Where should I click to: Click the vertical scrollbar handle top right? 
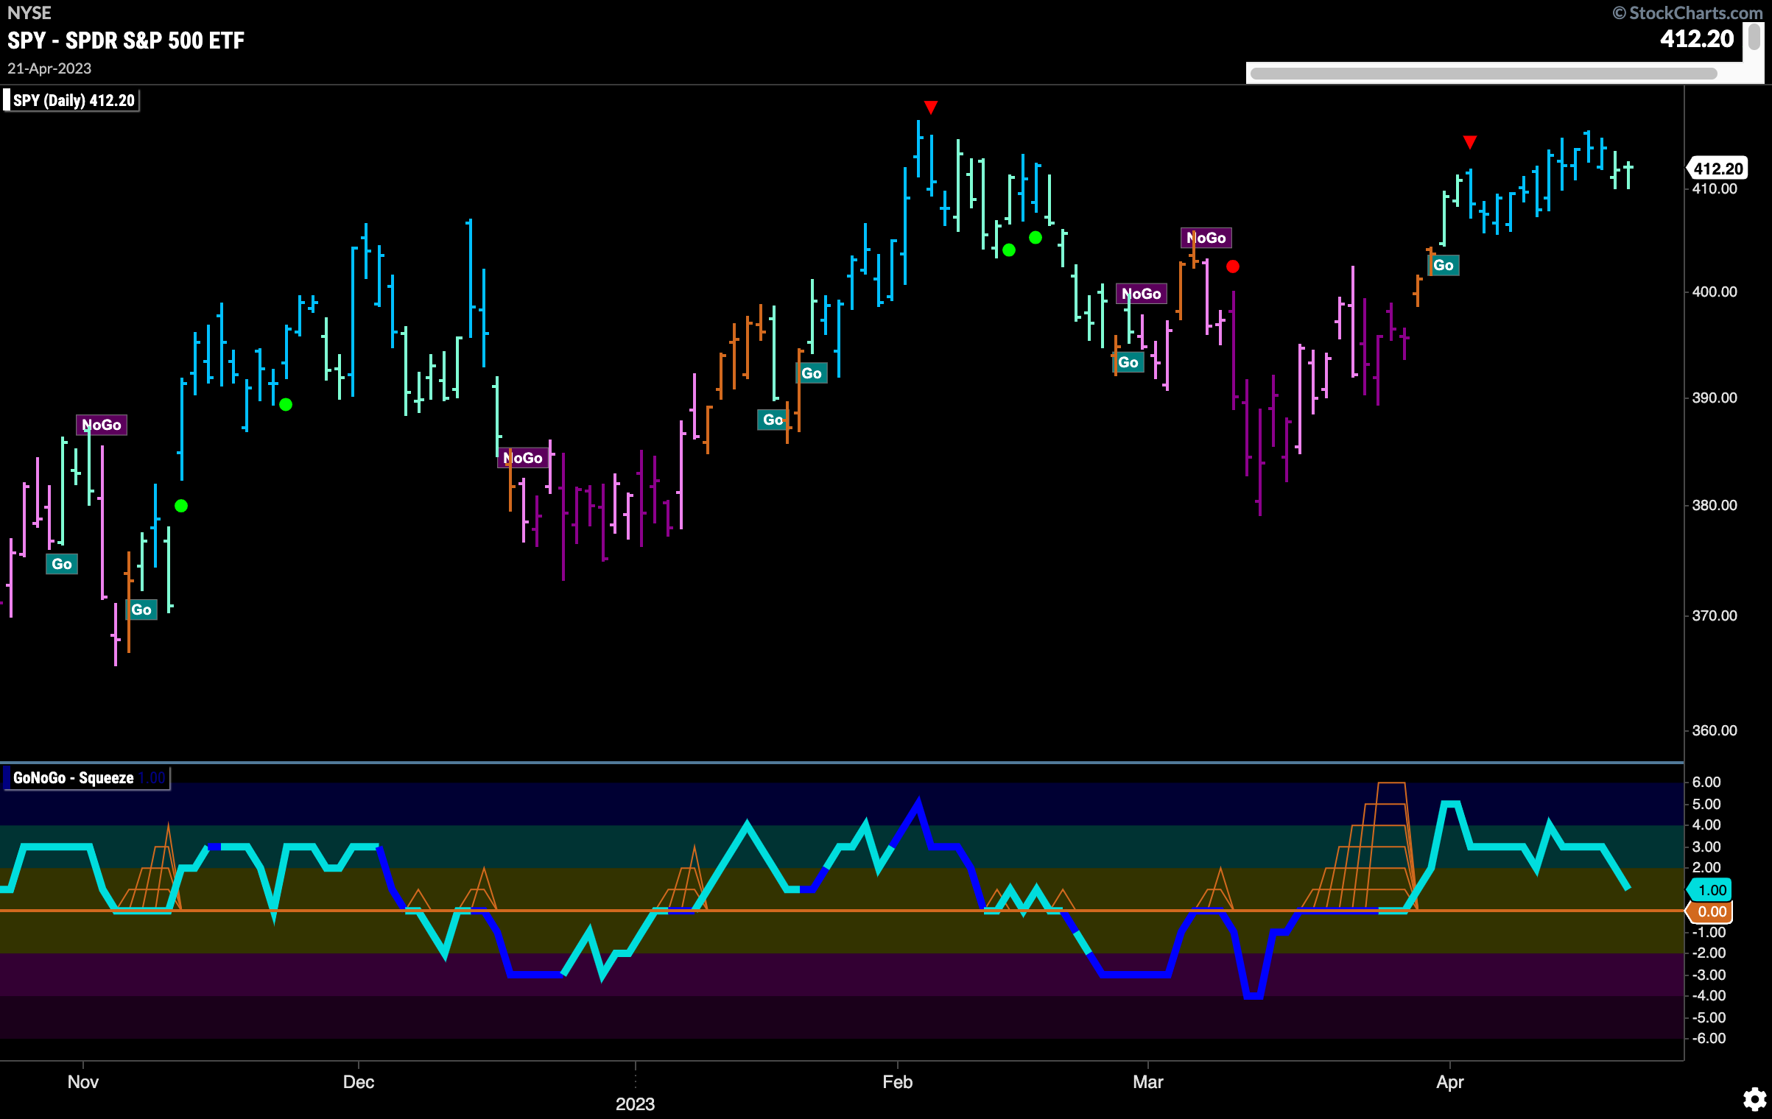(1755, 38)
